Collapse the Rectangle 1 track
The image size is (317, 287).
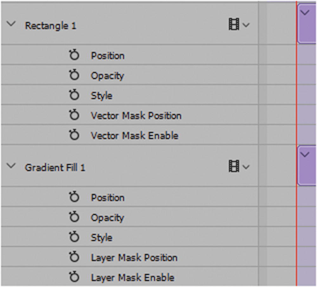point(11,24)
